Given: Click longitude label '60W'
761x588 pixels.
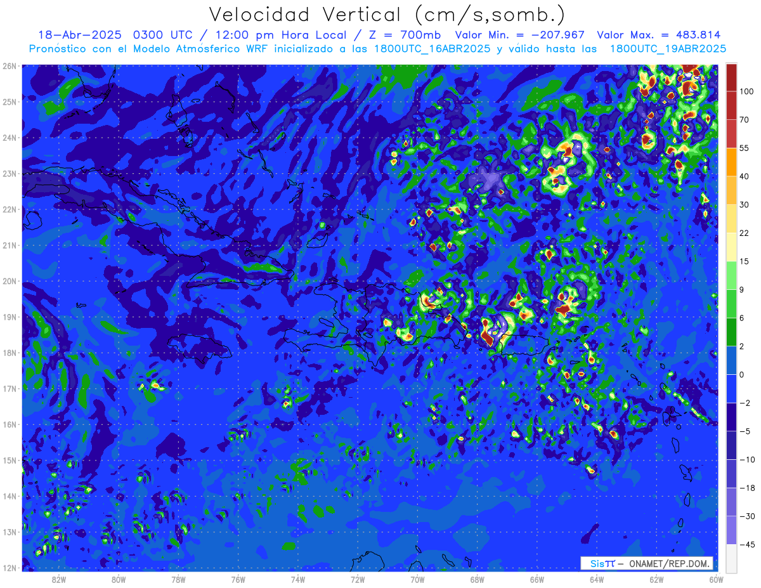Looking at the screenshot, I should 717,580.
